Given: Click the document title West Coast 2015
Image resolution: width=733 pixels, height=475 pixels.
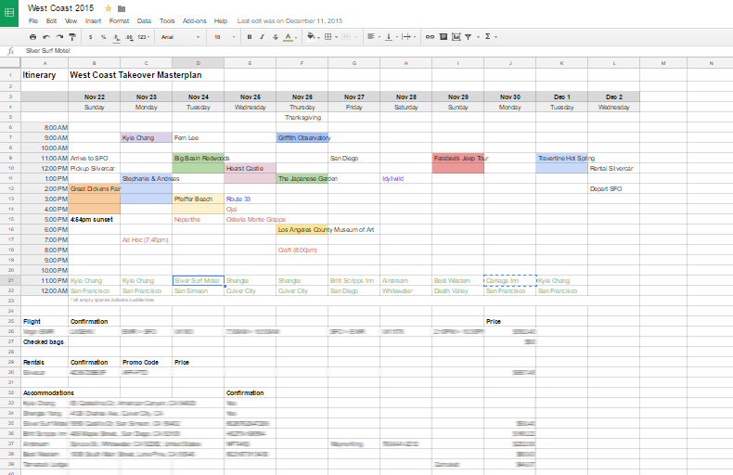Looking at the screenshot, I should (60, 8).
